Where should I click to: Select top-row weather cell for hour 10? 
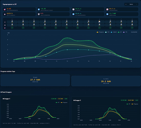[x=45, y=22]
